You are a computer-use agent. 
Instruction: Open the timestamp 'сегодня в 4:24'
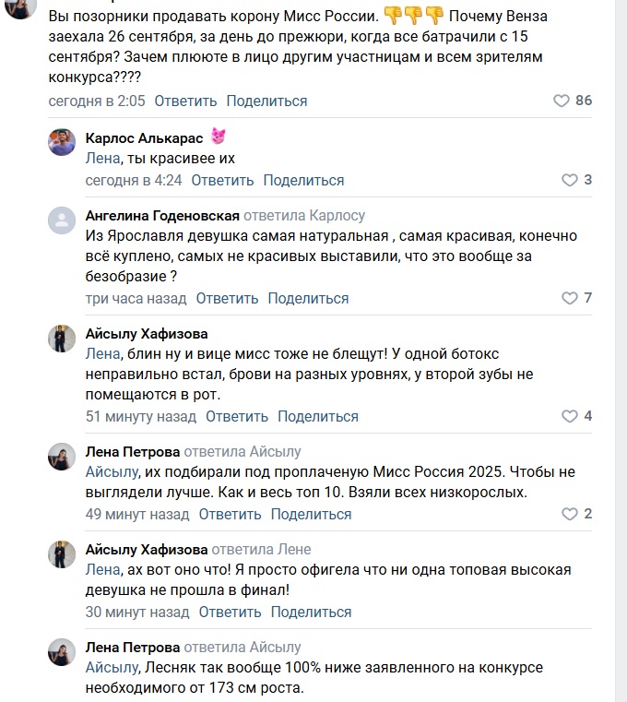click(x=134, y=181)
